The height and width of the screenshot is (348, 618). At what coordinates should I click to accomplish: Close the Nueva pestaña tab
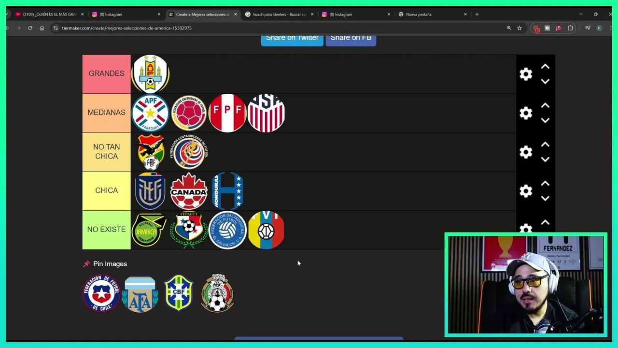coord(465,14)
